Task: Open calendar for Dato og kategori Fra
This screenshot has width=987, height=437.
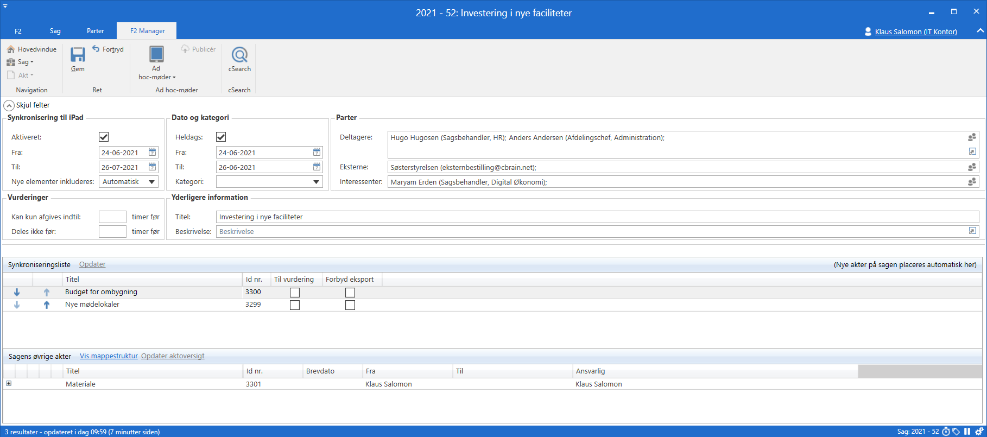Action: pos(317,152)
